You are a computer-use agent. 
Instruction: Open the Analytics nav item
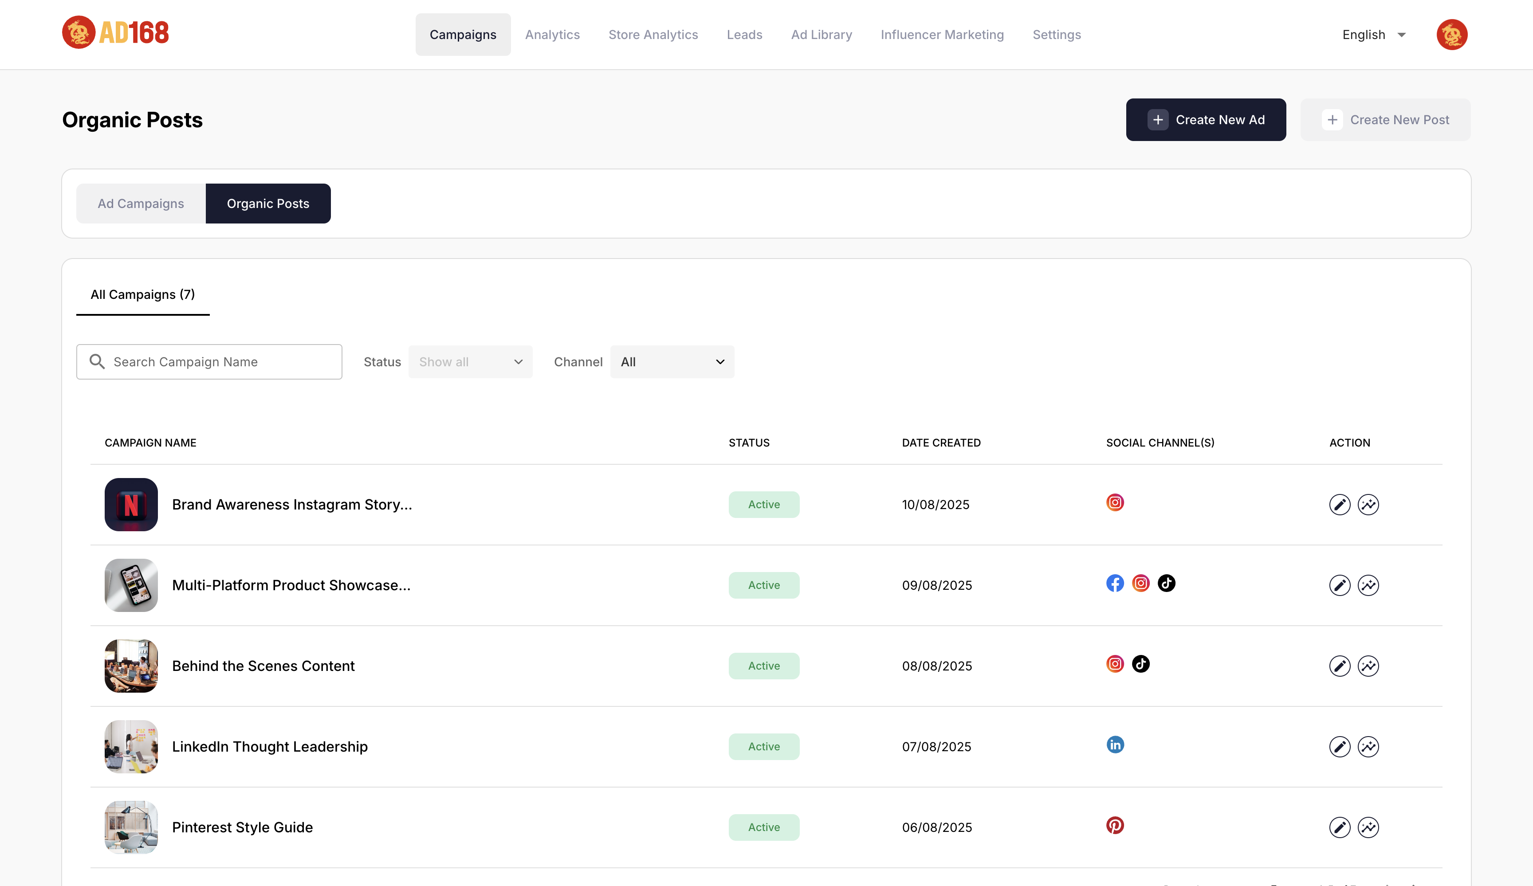[552, 35]
